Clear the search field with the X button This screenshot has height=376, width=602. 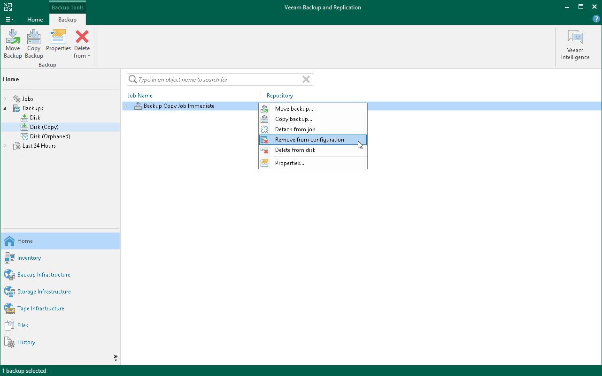(306, 79)
